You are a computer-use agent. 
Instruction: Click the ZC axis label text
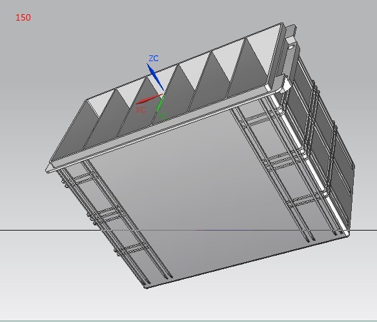click(154, 59)
